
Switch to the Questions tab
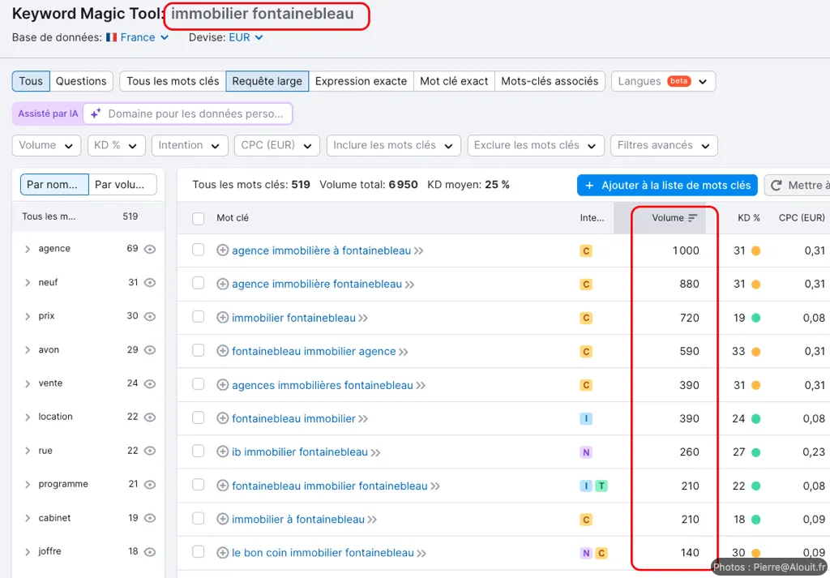81,81
